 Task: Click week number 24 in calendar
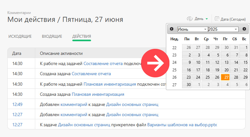pyautogui.click(x=174, y=62)
